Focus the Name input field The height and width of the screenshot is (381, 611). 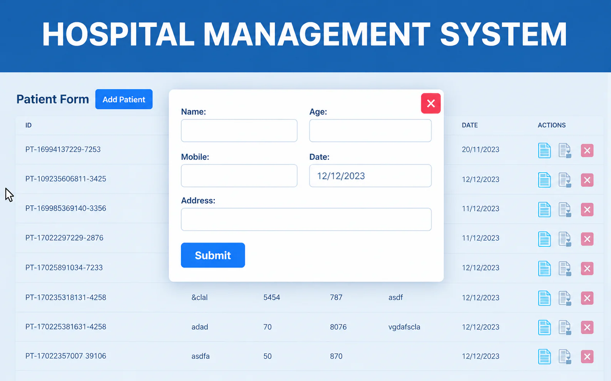coord(239,130)
